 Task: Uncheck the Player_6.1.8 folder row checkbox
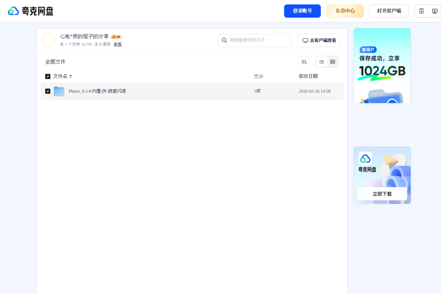[48, 91]
